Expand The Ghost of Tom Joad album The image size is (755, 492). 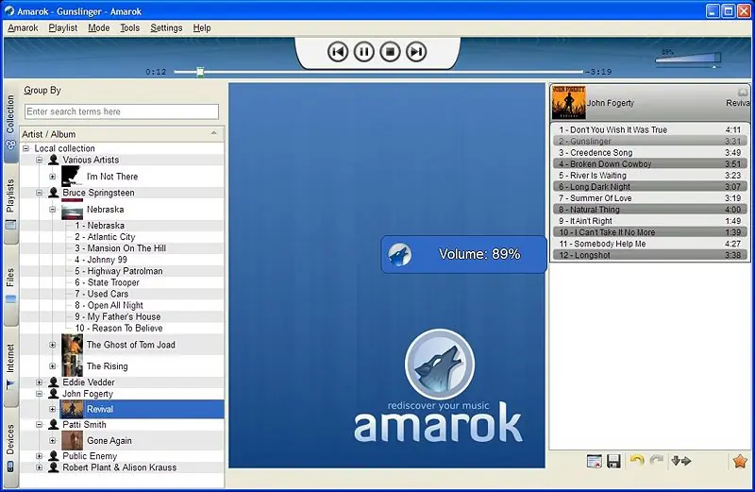click(53, 345)
